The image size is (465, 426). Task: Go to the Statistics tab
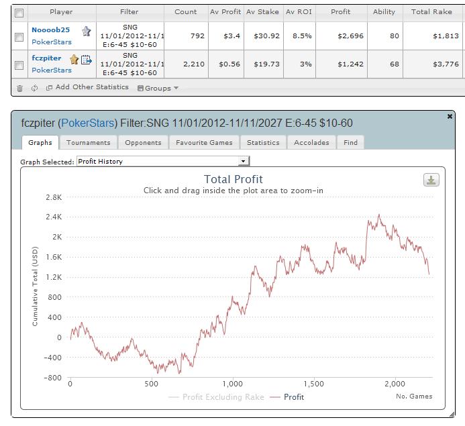coord(263,143)
